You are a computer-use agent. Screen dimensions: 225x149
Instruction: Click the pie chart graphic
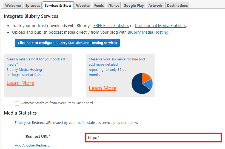[x=142, y=83]
